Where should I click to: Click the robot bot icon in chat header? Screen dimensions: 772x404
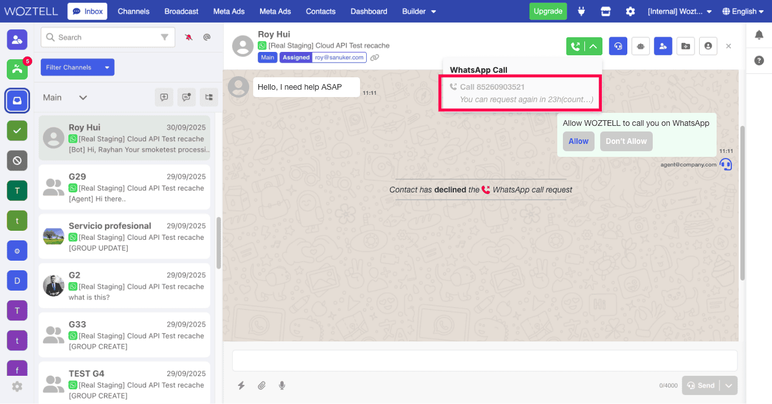640,46
